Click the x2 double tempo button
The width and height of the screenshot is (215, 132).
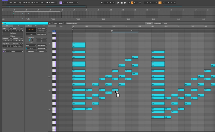(x=42, y=39)
